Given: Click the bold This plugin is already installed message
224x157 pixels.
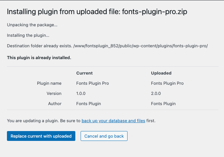Looking at the screenshot, I should coord(39,57).
